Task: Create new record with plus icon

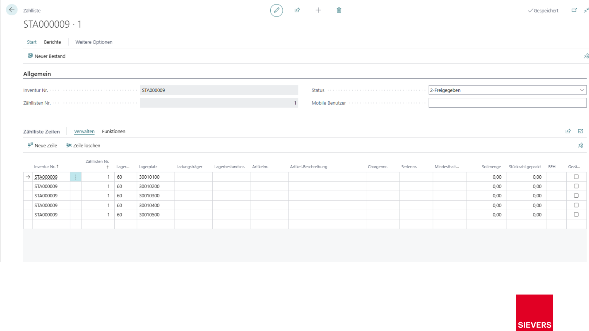Action: click(x=318, y=10)
